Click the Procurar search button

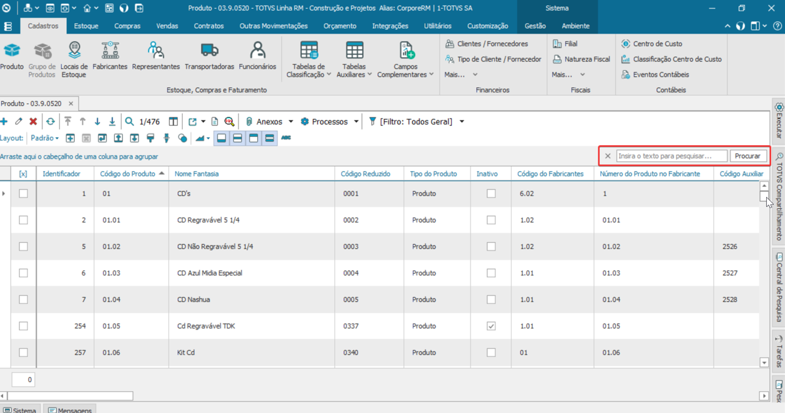tap(748, 156)
